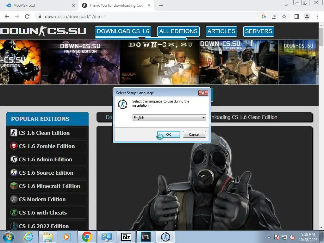Open the Windows Start button
Image resolution: width=324 pixels, height=243 pixels.
9,237
